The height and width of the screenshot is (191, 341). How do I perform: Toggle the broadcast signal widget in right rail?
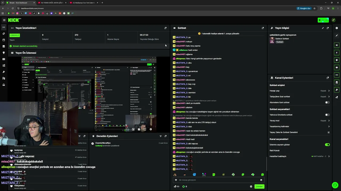337,75
